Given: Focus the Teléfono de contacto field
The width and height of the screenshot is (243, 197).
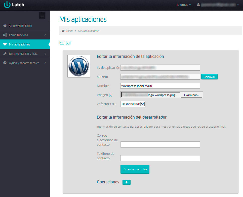Looking at the screenshot, I should [160, 158].
